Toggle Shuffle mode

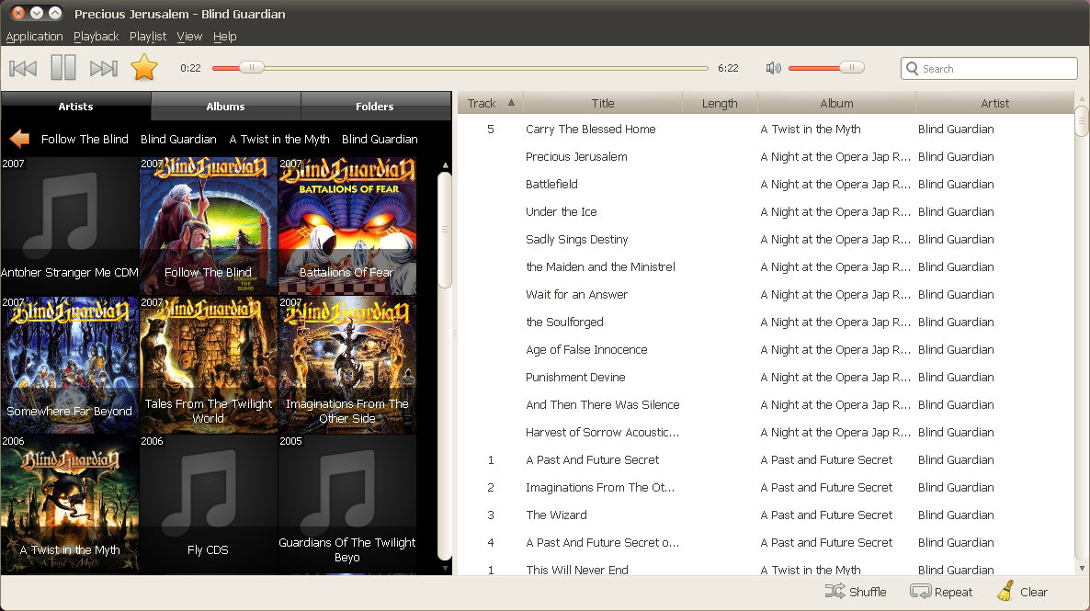[x=855, y=592]
